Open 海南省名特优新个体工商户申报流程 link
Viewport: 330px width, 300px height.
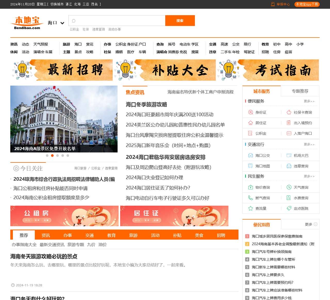click(201, 92)
